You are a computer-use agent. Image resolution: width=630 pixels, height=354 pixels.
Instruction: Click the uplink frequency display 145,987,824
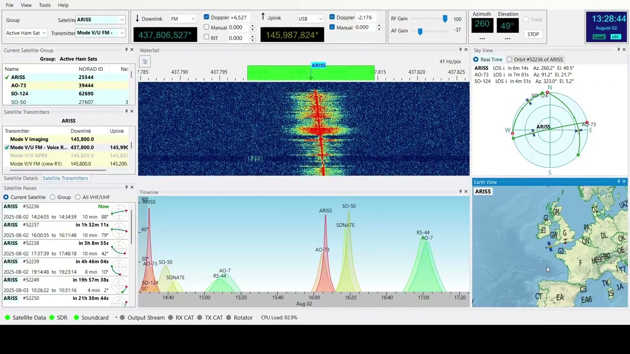292,35
